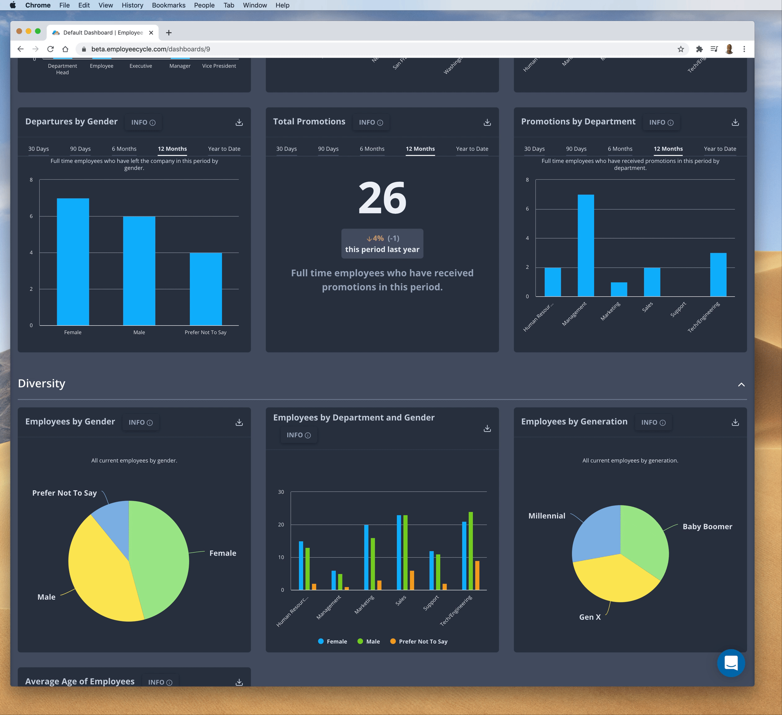This screenshot has height=715, width=782.
Task: Switch Total Promotions to Year to Date
Action: [472, 149]
